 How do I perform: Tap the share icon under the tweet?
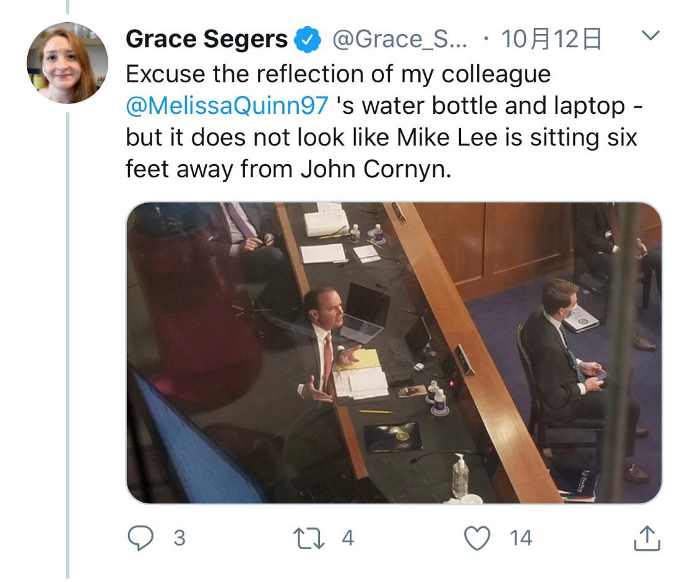pyautogui.click(x=647, y=537)
